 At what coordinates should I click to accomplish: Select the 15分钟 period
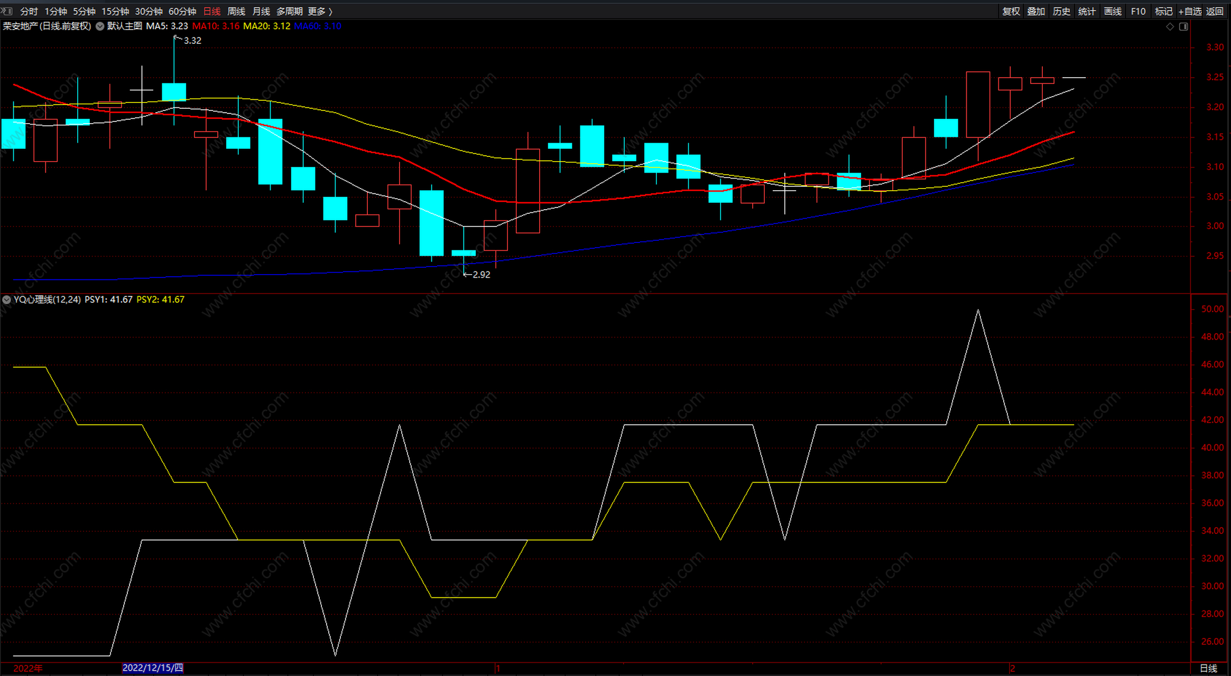tap(115, 11)
